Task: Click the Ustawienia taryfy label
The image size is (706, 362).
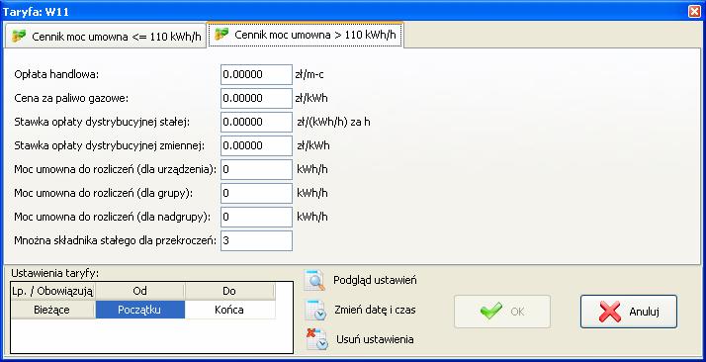Action: tap(55, 273)
